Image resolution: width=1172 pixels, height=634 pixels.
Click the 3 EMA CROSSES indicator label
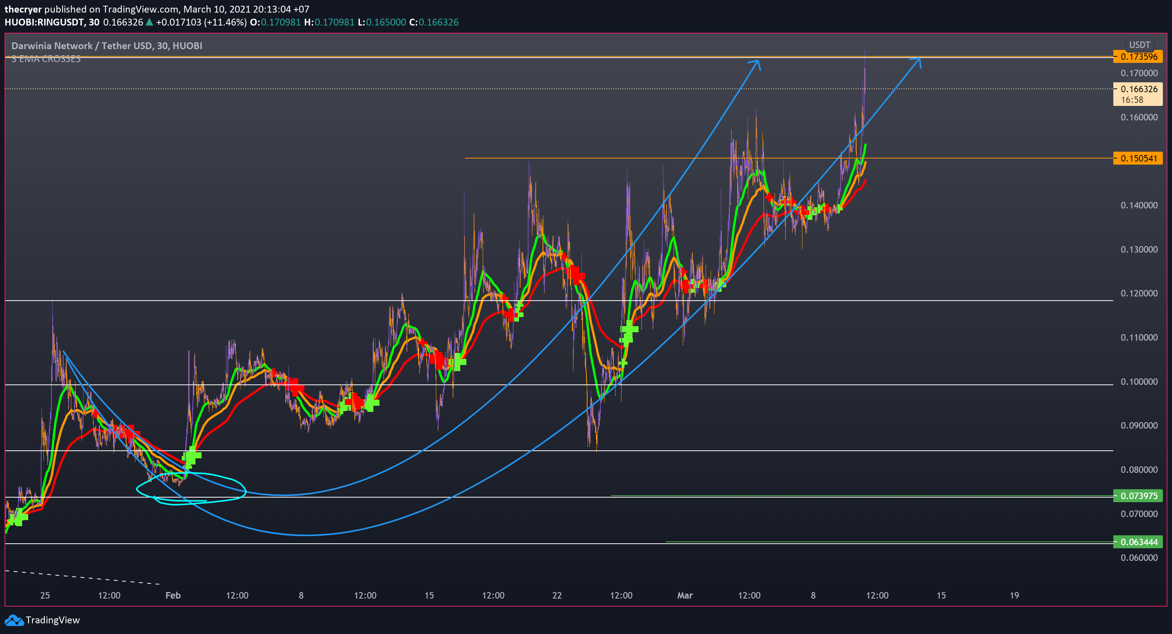coord(46,59)
